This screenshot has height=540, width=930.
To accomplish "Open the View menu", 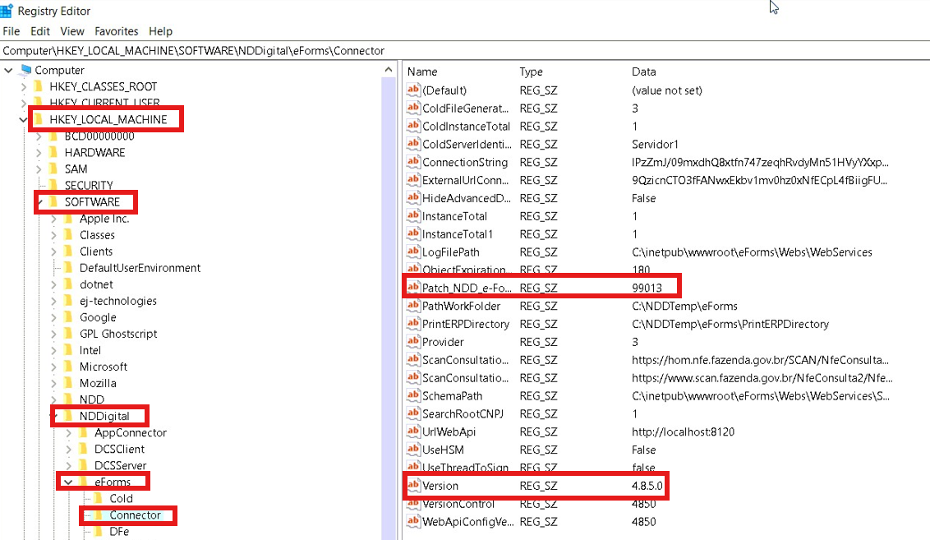I will (x=72, y=31).
